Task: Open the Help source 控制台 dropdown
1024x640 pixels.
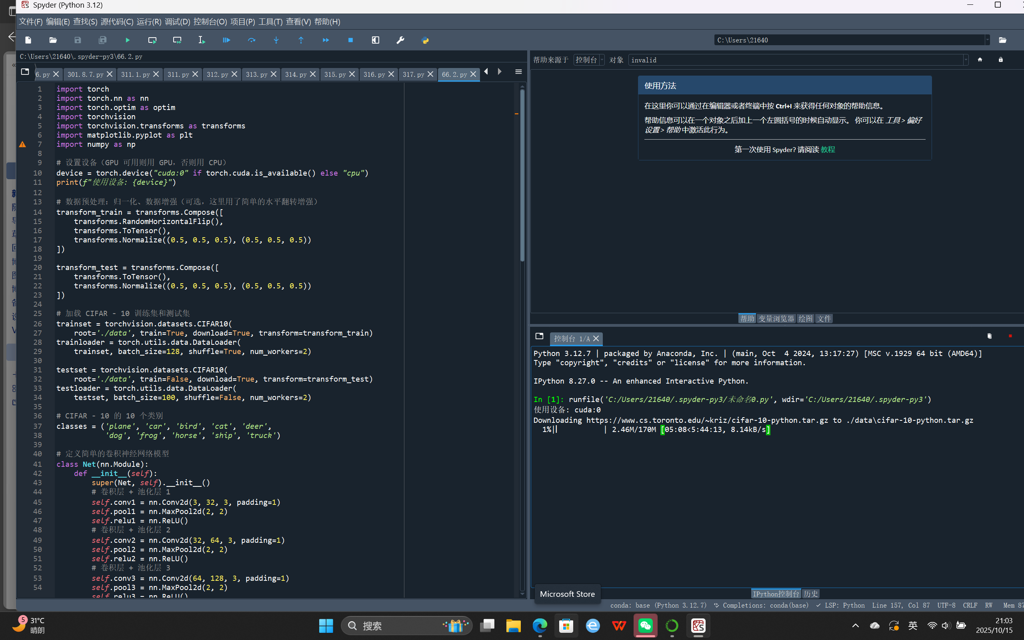Action: point(589,60)
